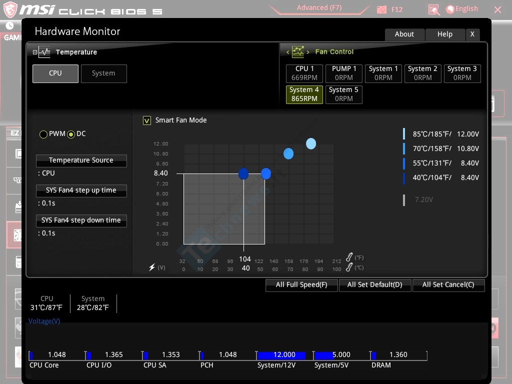Open the BIOS search magnifier icon
The image size is (512, 384).
(433, 9)
